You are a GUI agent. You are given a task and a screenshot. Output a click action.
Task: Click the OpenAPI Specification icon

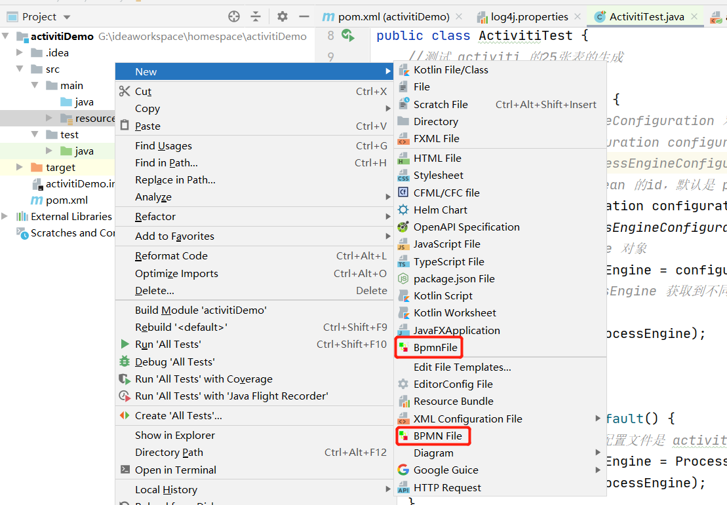(x=404, y=227)
